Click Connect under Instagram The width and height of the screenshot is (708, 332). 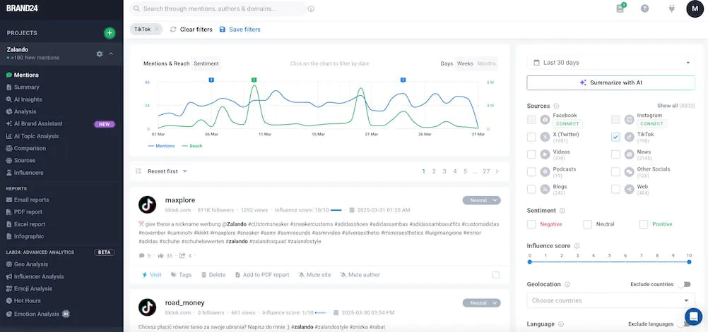651,123
